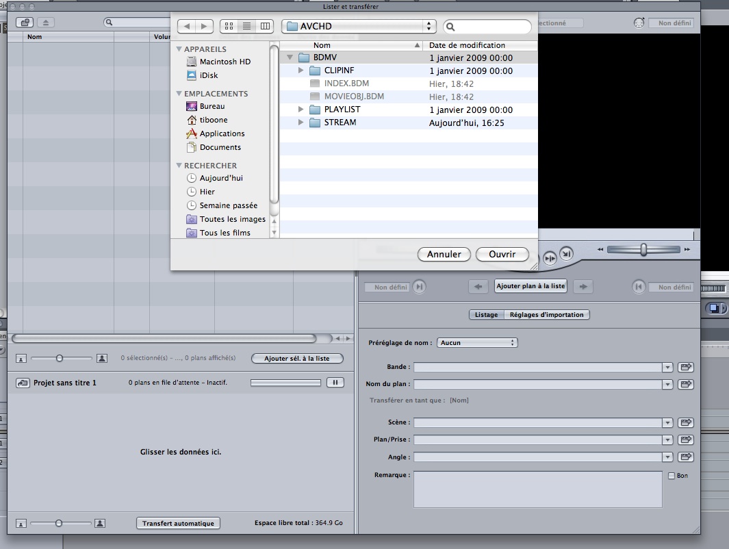Open Scène field dropdown arrow

click(667, 422)
